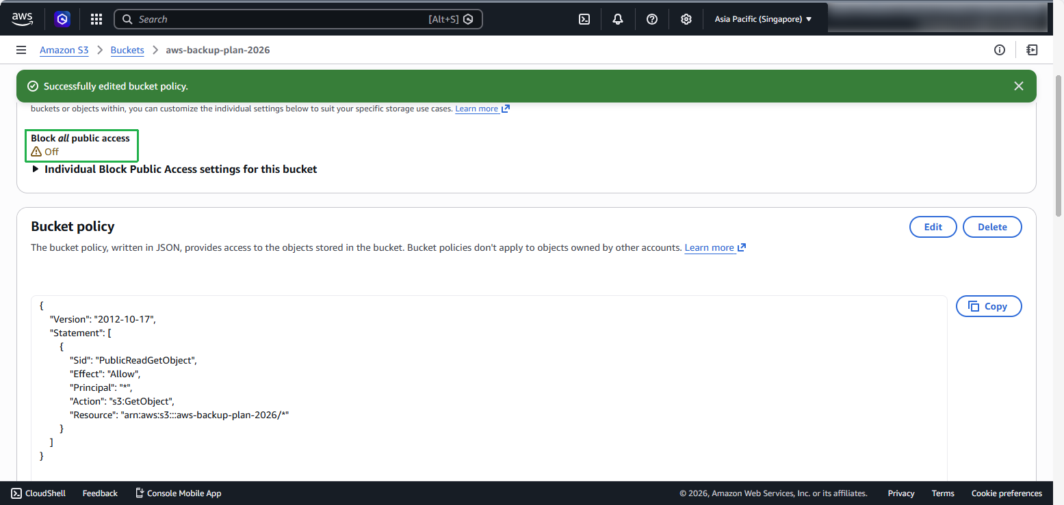Click the "Sid": "PublicReadGetObject" line

tap(133, 360)
